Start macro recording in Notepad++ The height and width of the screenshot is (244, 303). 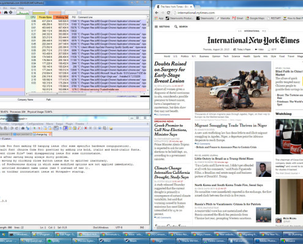tap(86, 128)
